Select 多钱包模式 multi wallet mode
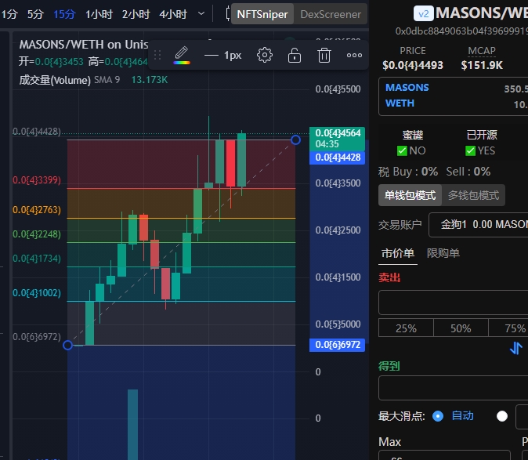This screenshot has width=528, height=460. 473,195
